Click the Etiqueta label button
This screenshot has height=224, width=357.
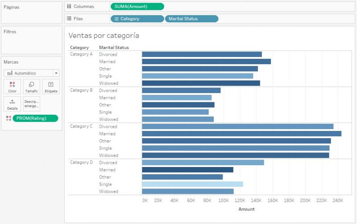[51, 86]
